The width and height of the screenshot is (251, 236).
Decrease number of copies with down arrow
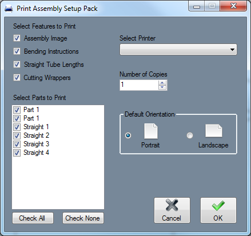(x=162, y=87)
